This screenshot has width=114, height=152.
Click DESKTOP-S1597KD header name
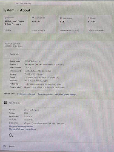click(12, 44)
